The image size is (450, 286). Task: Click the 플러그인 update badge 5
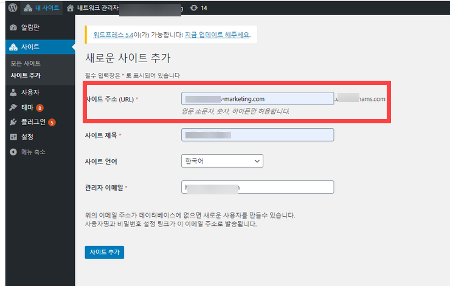pyautogui.click(x=52, y=123)
